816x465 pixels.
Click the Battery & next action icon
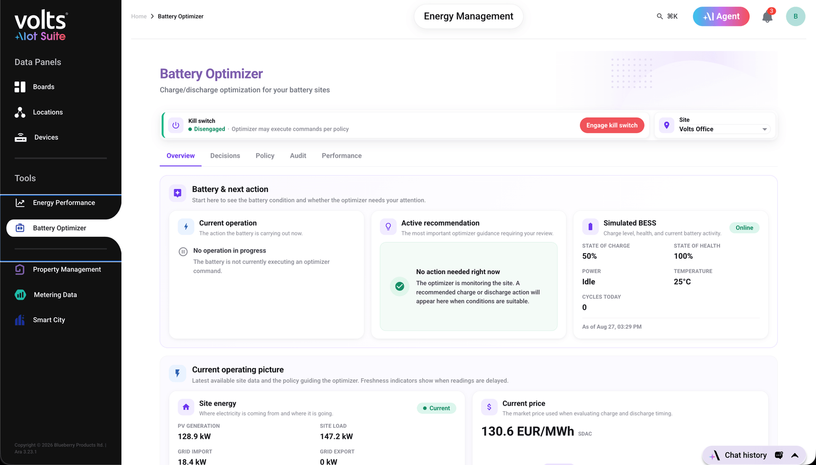(x=177, y=193)
